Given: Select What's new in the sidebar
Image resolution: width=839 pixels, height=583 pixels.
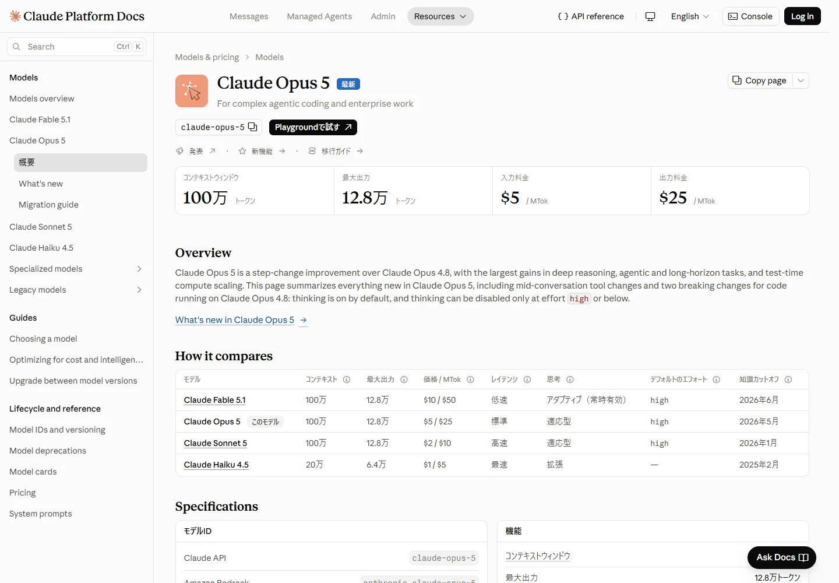Looking at the screenshot, I should pos(41,184).
